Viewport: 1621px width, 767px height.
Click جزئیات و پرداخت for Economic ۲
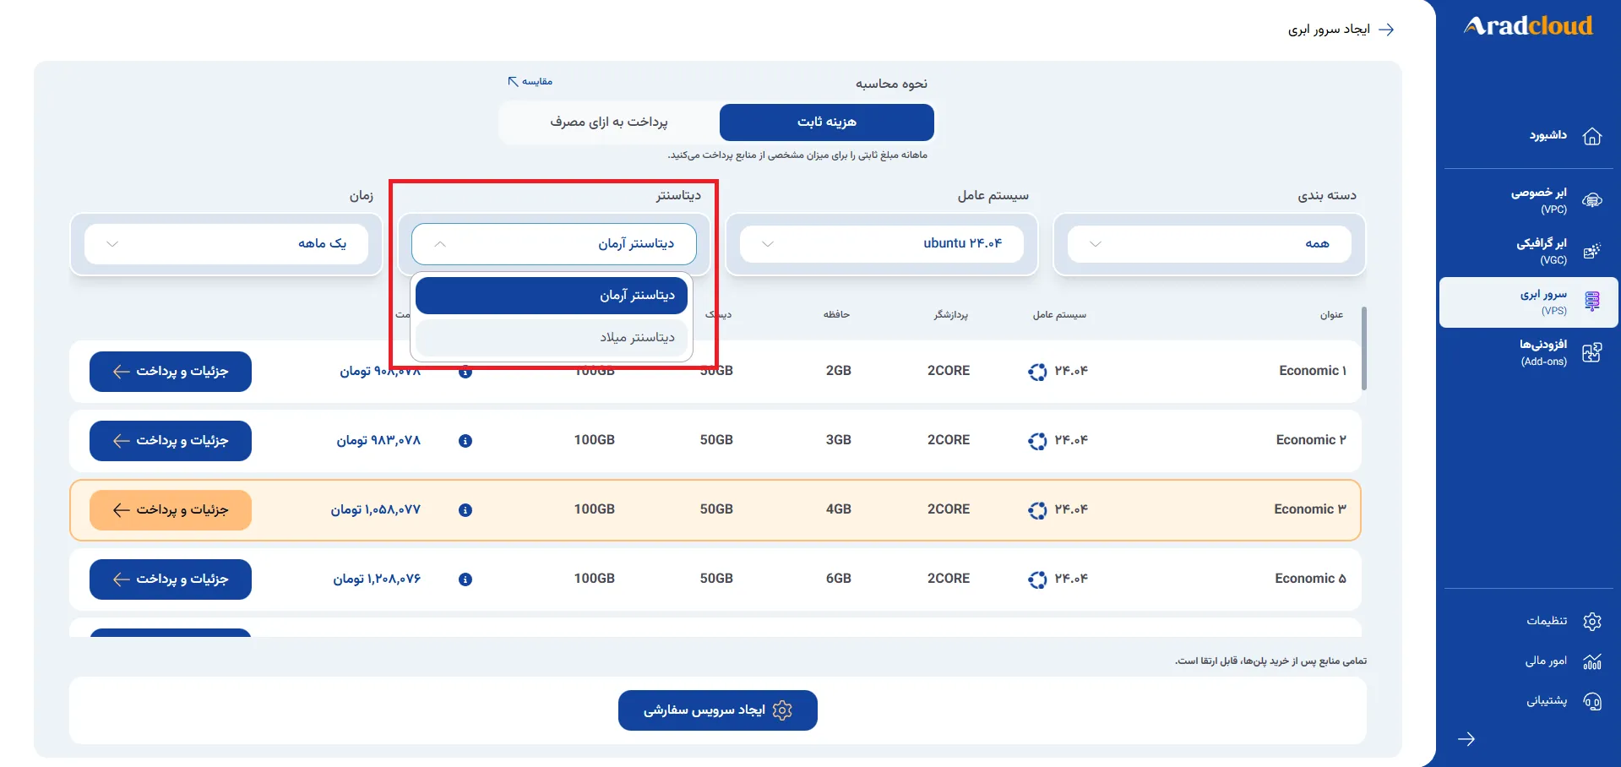[x=171, y=441]
